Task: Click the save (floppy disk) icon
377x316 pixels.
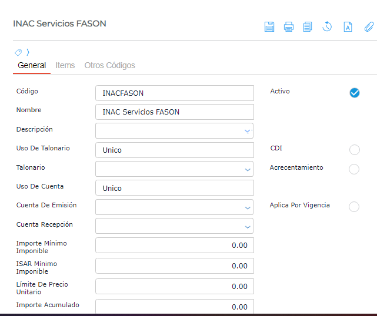Action: (269, 26)
